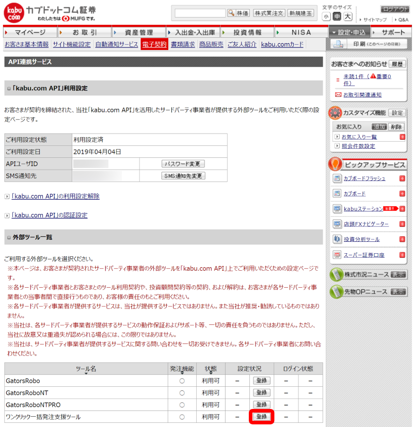Show the 先物OPニュース panel with 表示

[x=398, y=292]
